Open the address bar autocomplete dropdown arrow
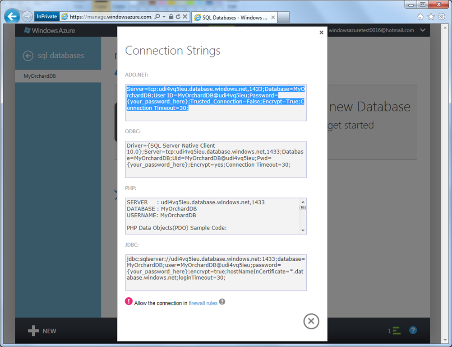This screenshot has height=347, width=452. tap(164, 17)
